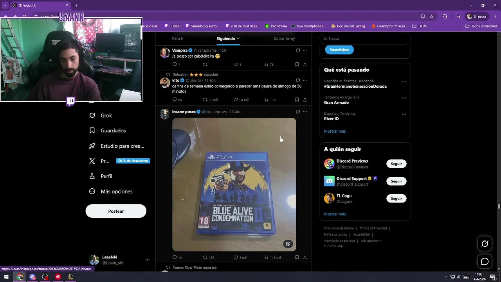Click the page vertical scrollbar
Screen dimensions: 501x282
(499, 206)
